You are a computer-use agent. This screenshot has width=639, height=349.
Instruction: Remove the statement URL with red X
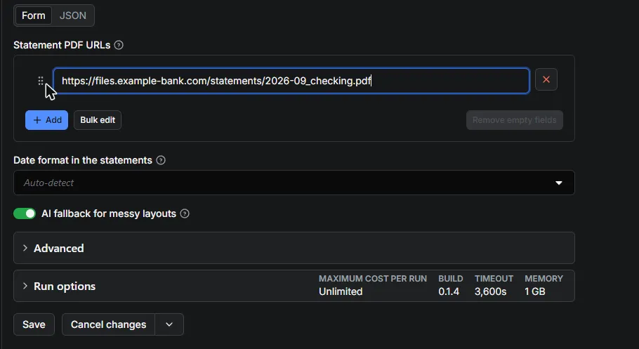(546, 79)
